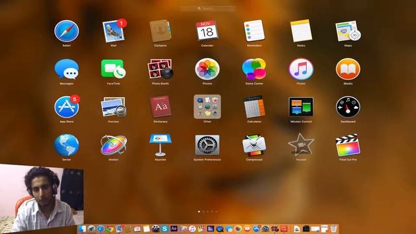Screen dimensions: 416x234
Task: Launch Keynote from Launchpad
Action: pos(161,145)
